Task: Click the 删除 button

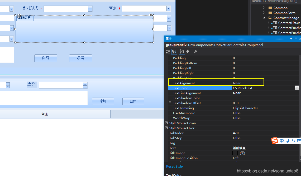Action: pyautogui.click(x=133, y=101)
